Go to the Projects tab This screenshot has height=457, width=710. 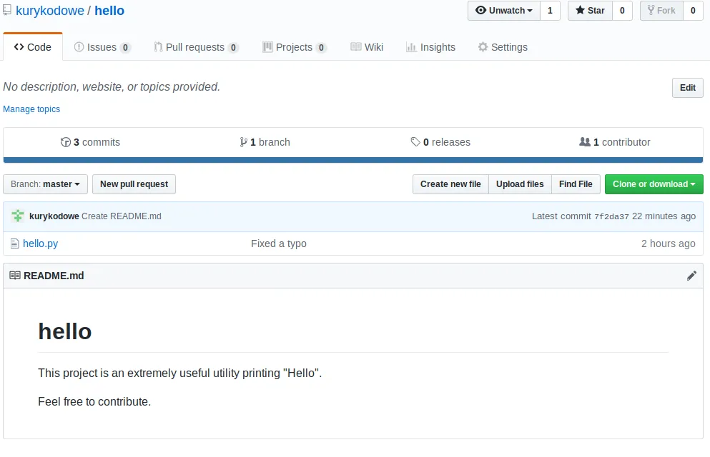point(295,47)
